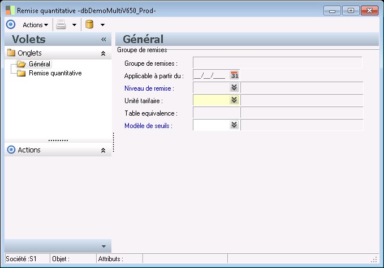
Task: Open the printer dropdown arrow
Action: click(x=74, y=25)
